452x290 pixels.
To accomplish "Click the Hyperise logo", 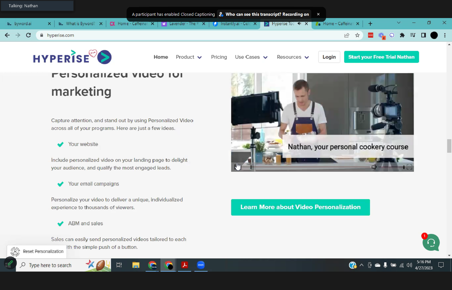I will click(72, 57).
